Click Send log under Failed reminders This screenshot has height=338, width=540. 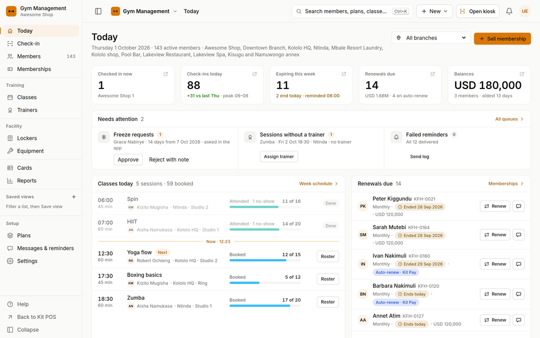click(420, 157)
